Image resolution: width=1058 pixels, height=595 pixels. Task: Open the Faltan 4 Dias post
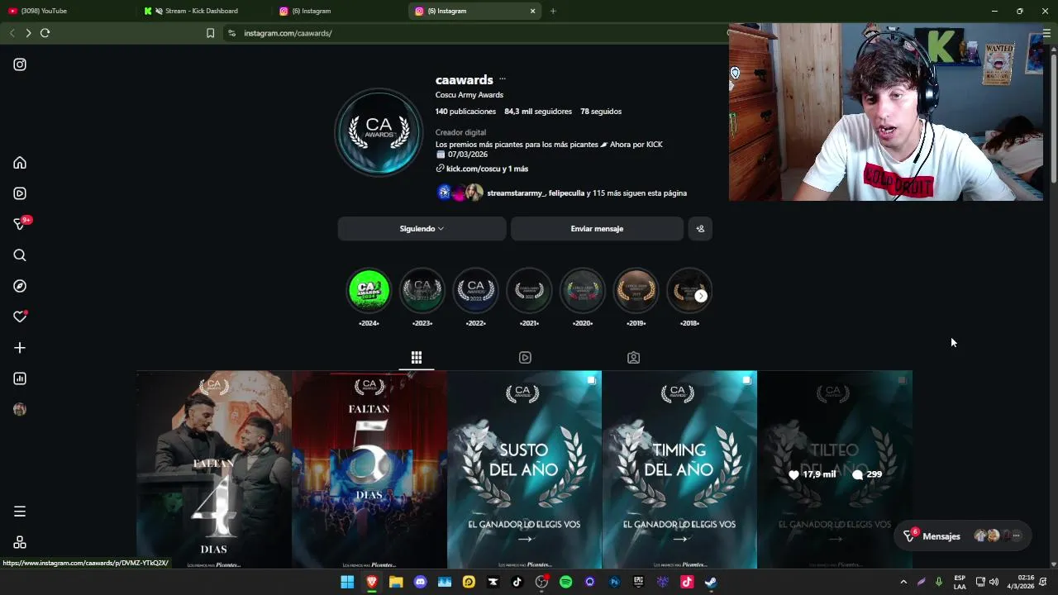tap(214, 469)
